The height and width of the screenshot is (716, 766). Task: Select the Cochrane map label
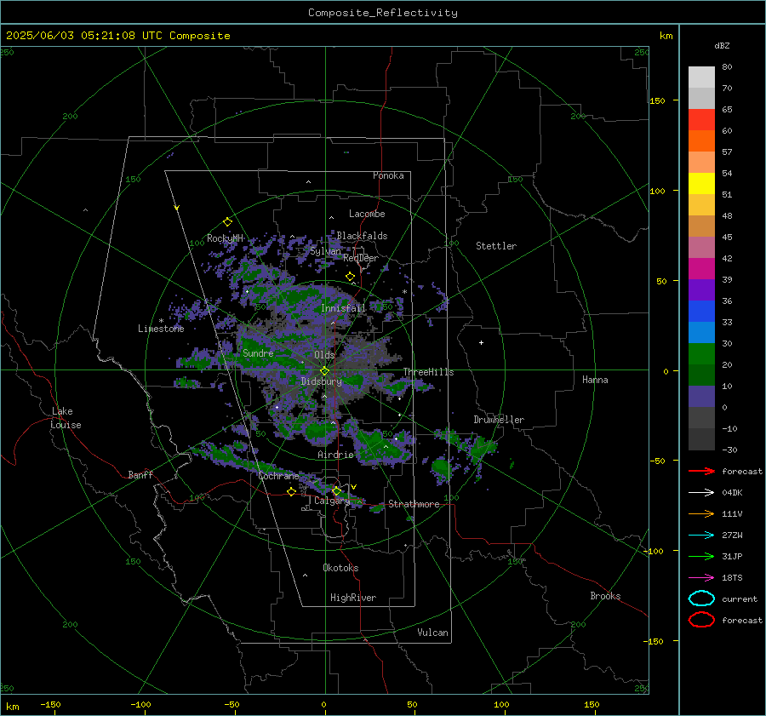click(x=278, y=476)
